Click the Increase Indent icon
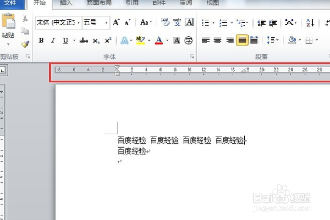Screen dimensions: 330x220 pos(273,22)
